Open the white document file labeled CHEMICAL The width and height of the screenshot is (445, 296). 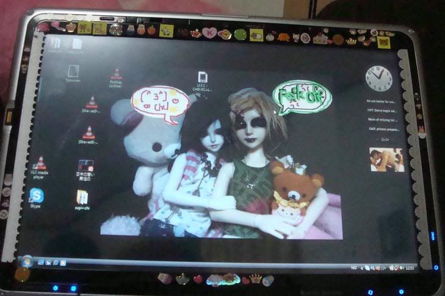click(202, 81)
